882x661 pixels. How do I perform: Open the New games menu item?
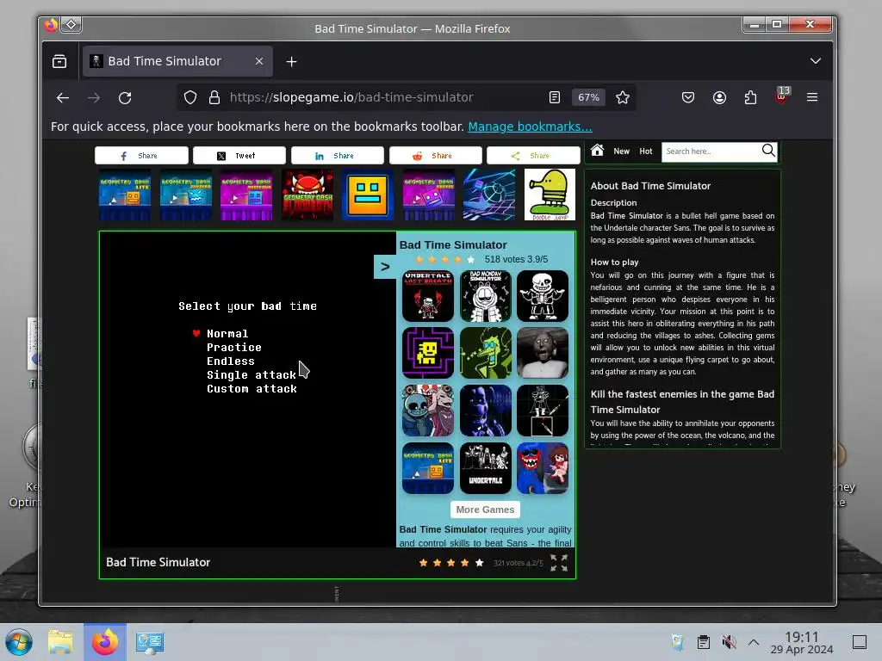(622, 151)
